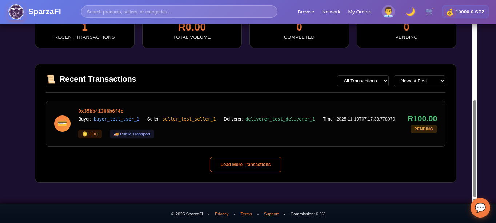Open the All Transactions filter dropdown
Viewport: 496px width, 223px height.
coord(363,81)
